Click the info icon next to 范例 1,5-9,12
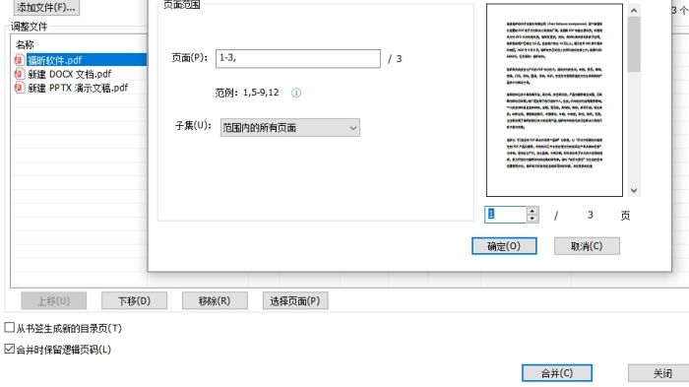This screenshot has height=387, width=689. coord(296,93)
